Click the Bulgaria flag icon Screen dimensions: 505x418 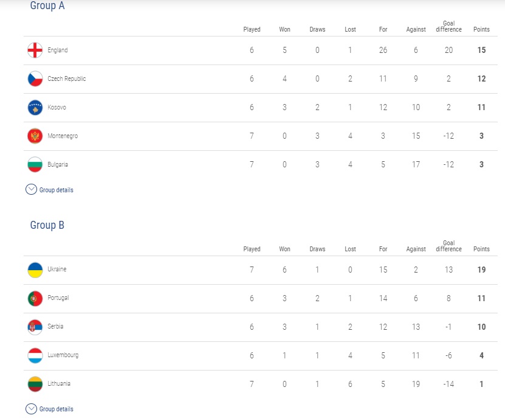tap(35, 164)
